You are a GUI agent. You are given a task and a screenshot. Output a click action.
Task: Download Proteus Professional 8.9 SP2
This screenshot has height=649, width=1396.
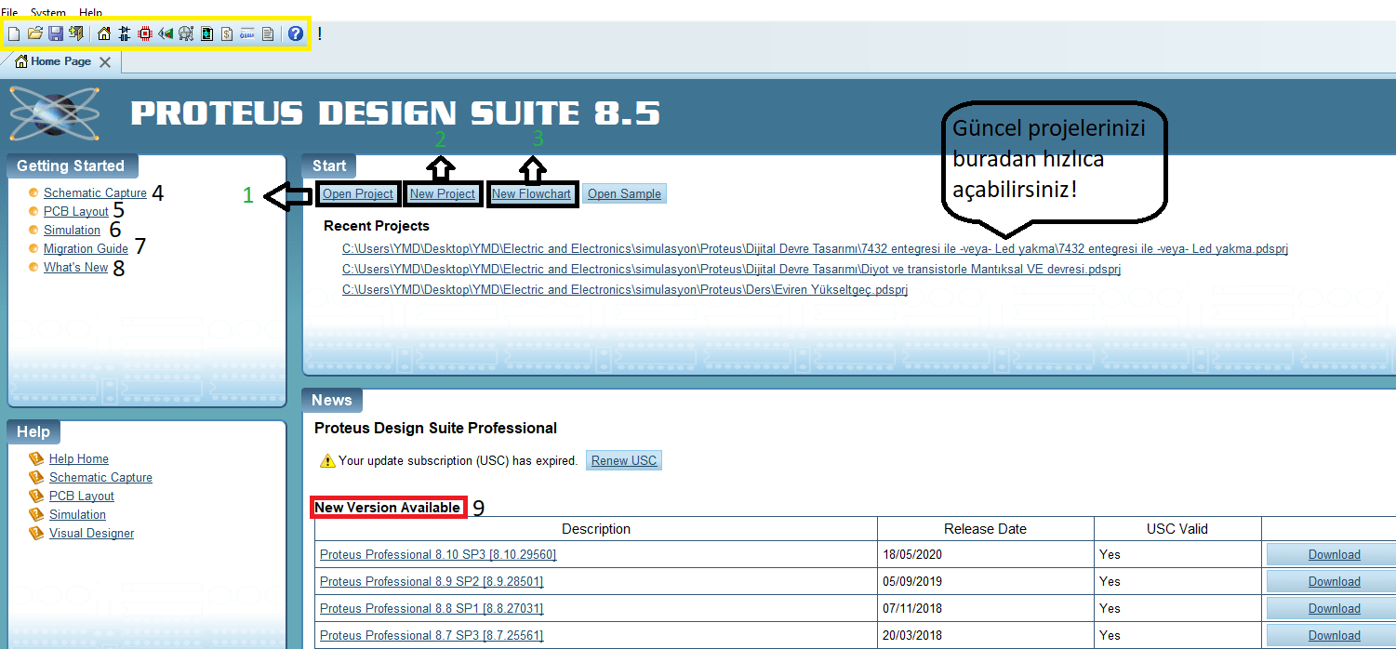(x=1334, y=582)
